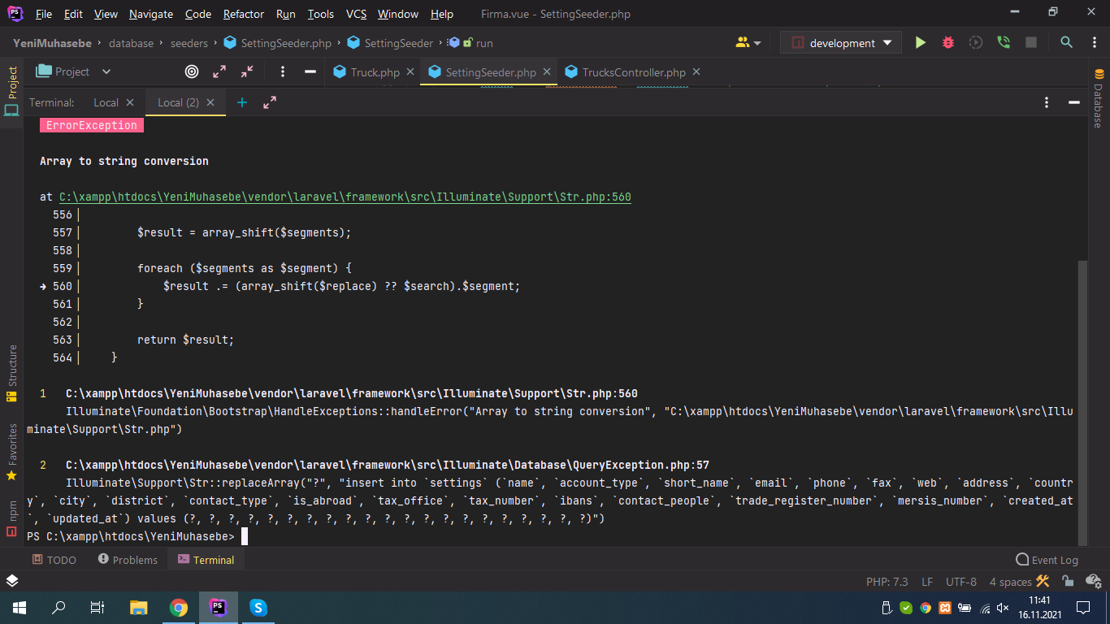
Task: Toggle the Favorites tool window sidebar button
Action: [11, 452]
